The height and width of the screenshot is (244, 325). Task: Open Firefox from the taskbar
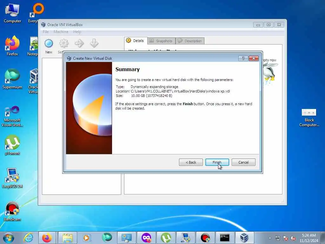47,238
